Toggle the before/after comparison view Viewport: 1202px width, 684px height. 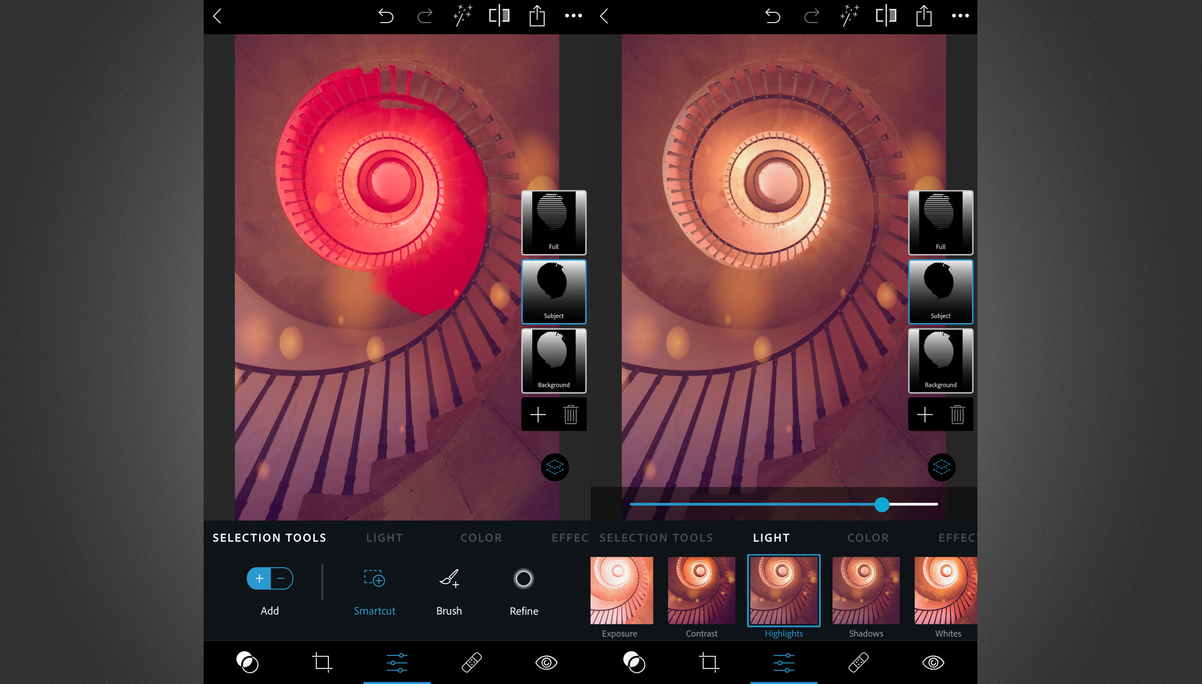(499, 16)
